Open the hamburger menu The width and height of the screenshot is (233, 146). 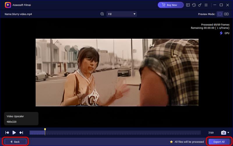[x=207, y=5]
